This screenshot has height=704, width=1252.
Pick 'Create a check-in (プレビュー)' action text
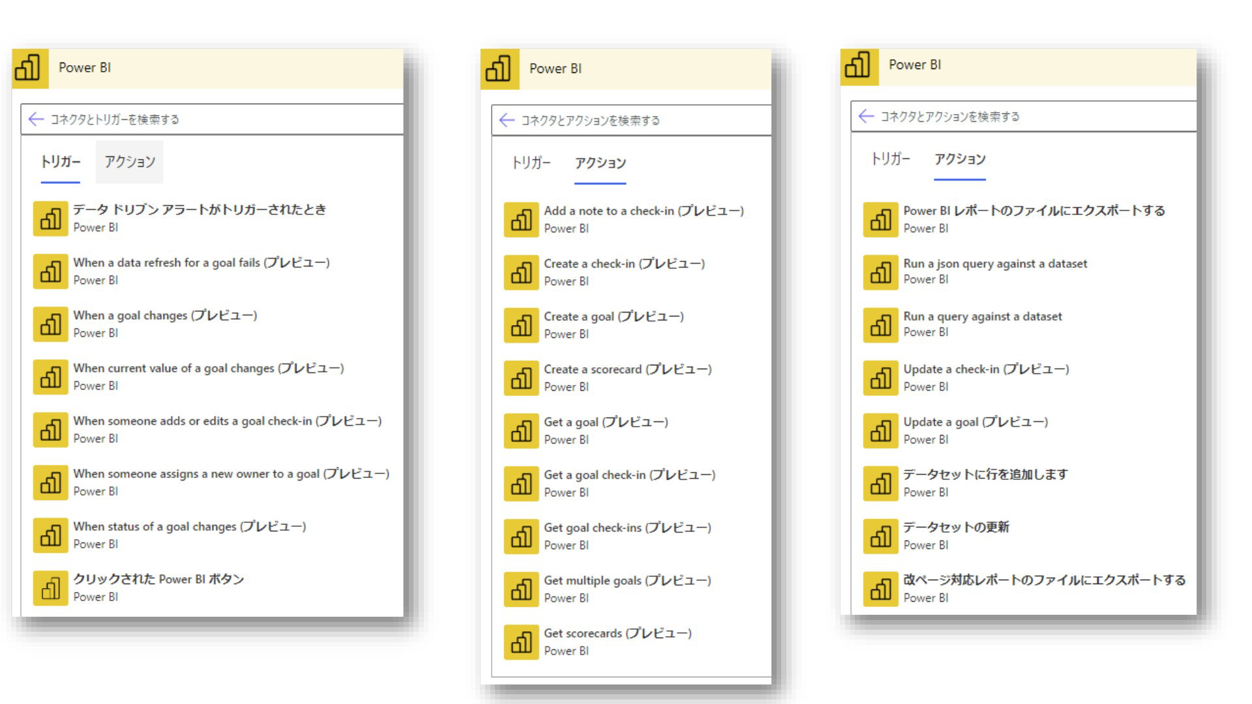click(625, 264)
